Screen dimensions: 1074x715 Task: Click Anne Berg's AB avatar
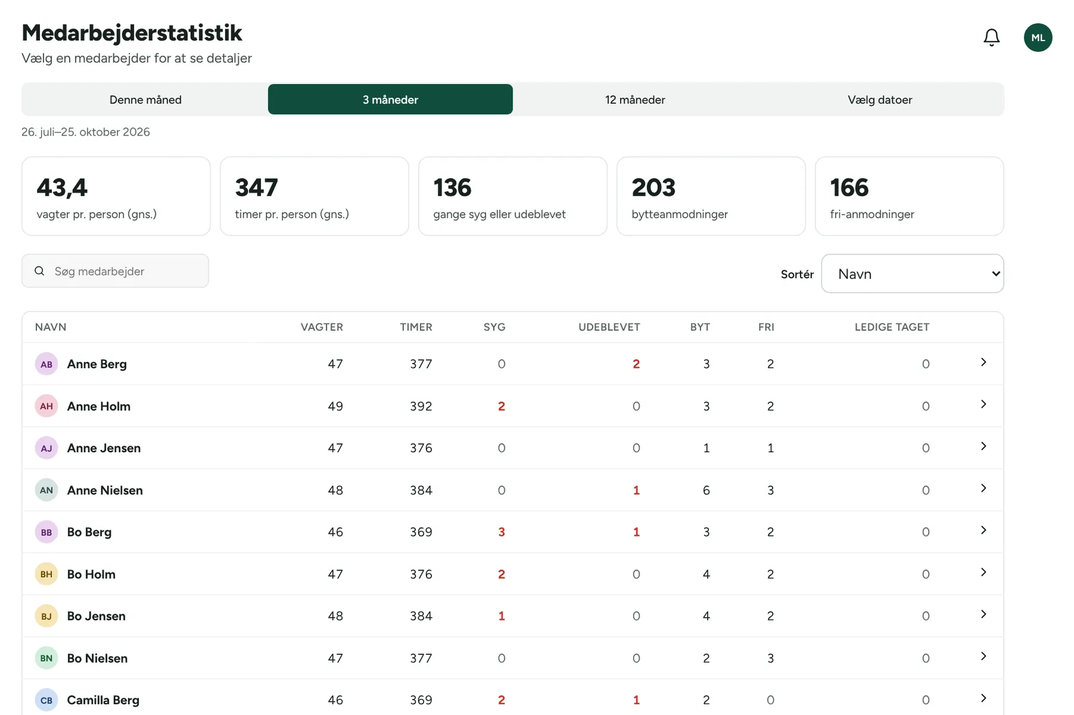point(47,364)
